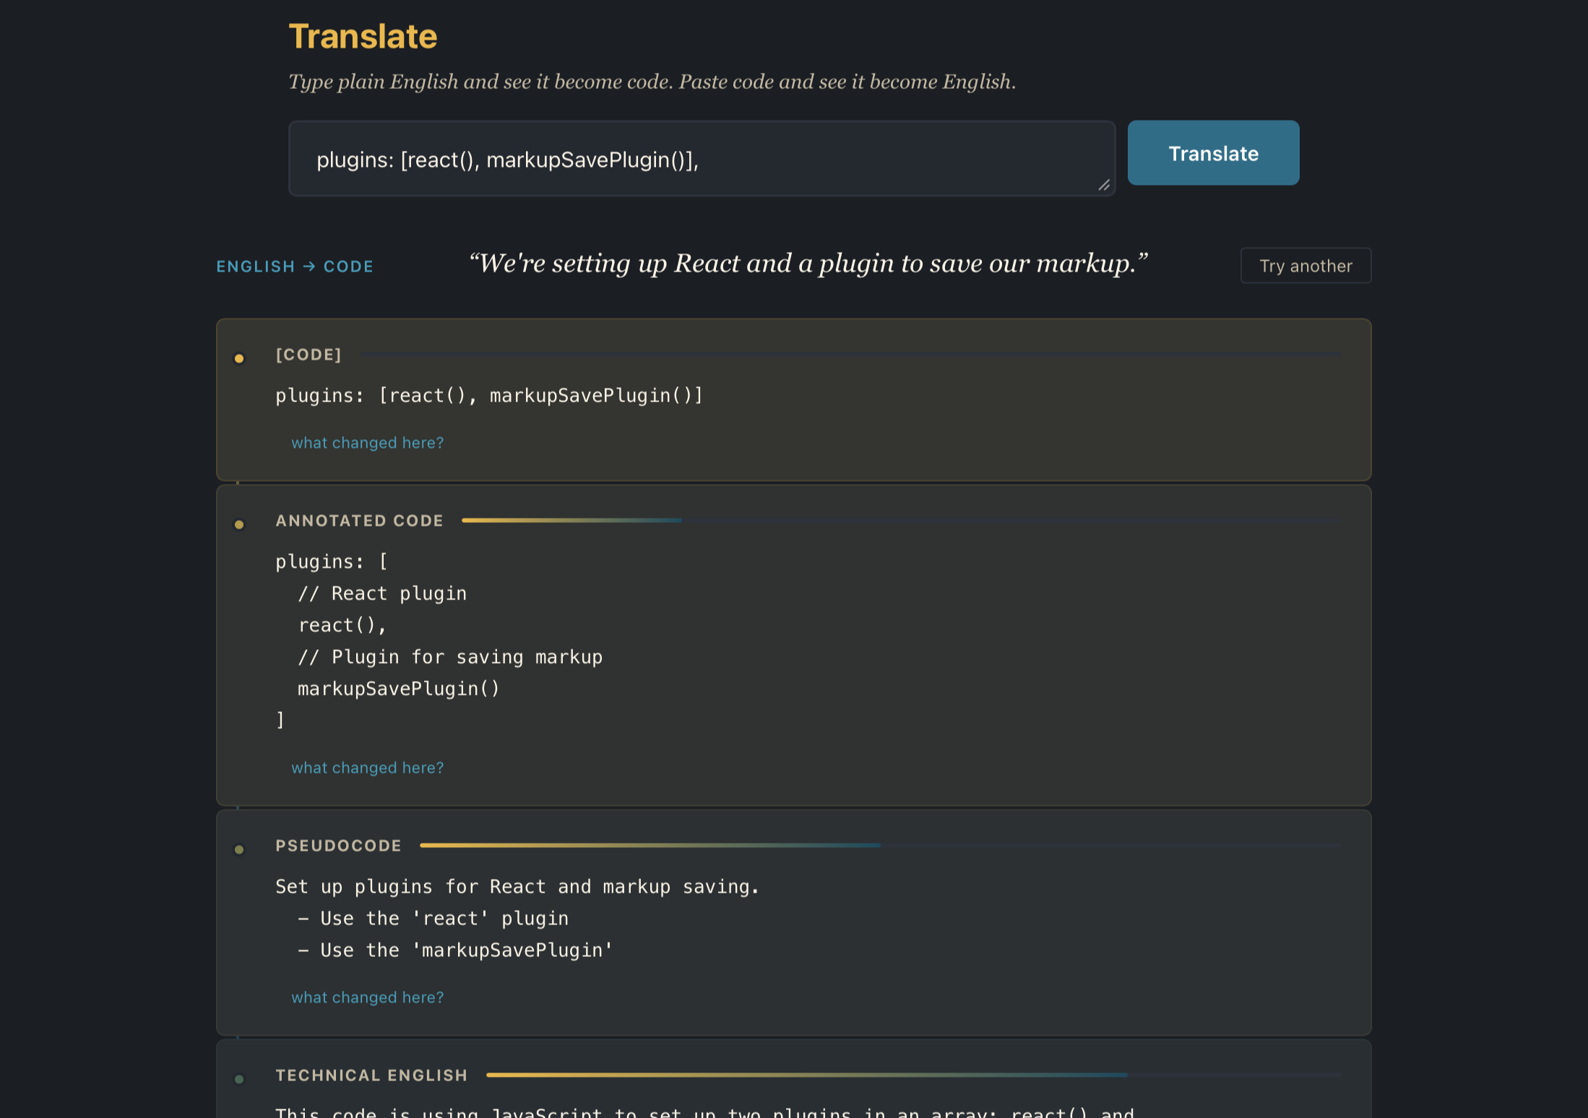Click the Translate page heading
Image resolution: width=1588 pixels, height=1118 pixels.
tap(363, 35)
